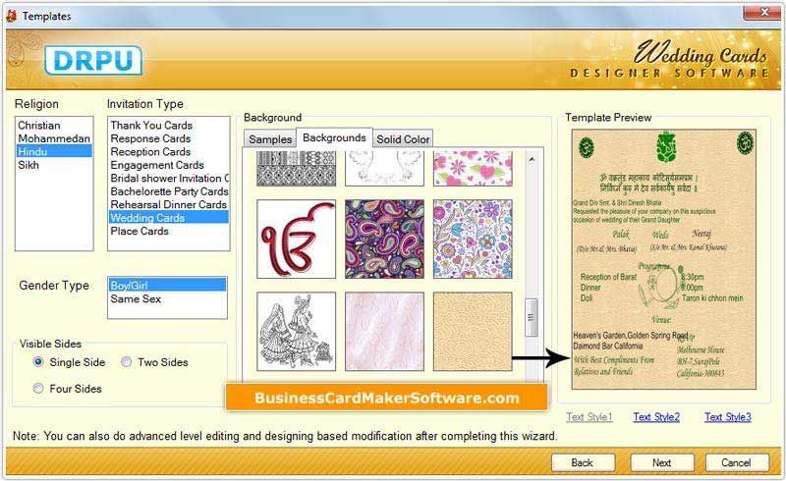Image resolution: width=786 pixels, height=481 pixels.
Task: Choose Engagement Cards invitation type
Action: click(x=157, y=165)
